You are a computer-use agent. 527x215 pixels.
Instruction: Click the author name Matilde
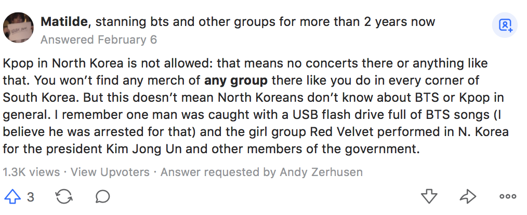point(65,22)
